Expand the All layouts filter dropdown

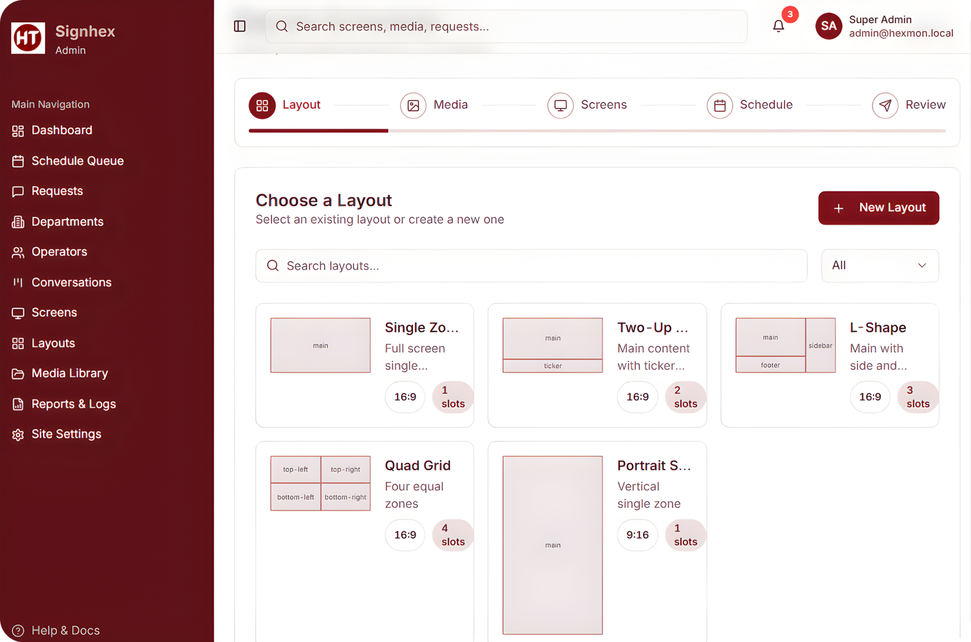pos(879,266)
